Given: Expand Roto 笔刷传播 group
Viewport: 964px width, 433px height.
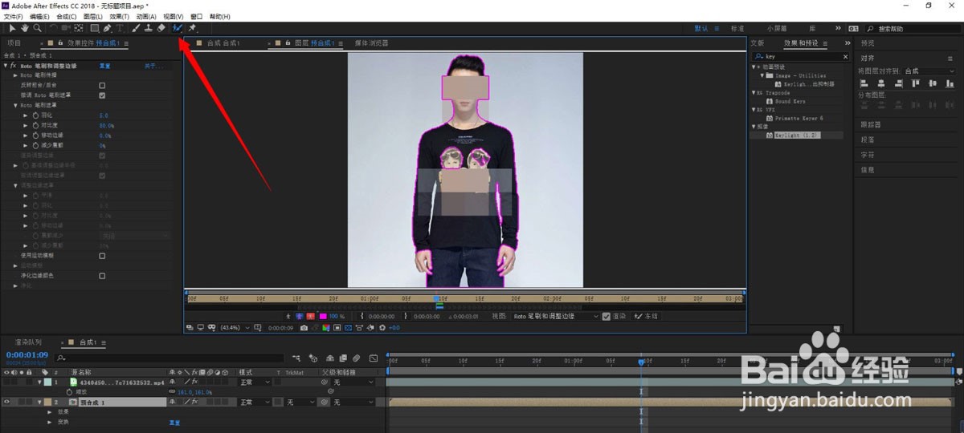Looking at the screenshot, I should coord(16,75).
